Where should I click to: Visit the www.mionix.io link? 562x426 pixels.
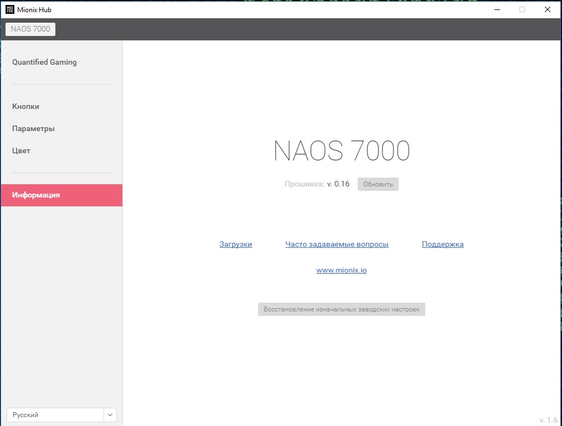tap(341, 271)
